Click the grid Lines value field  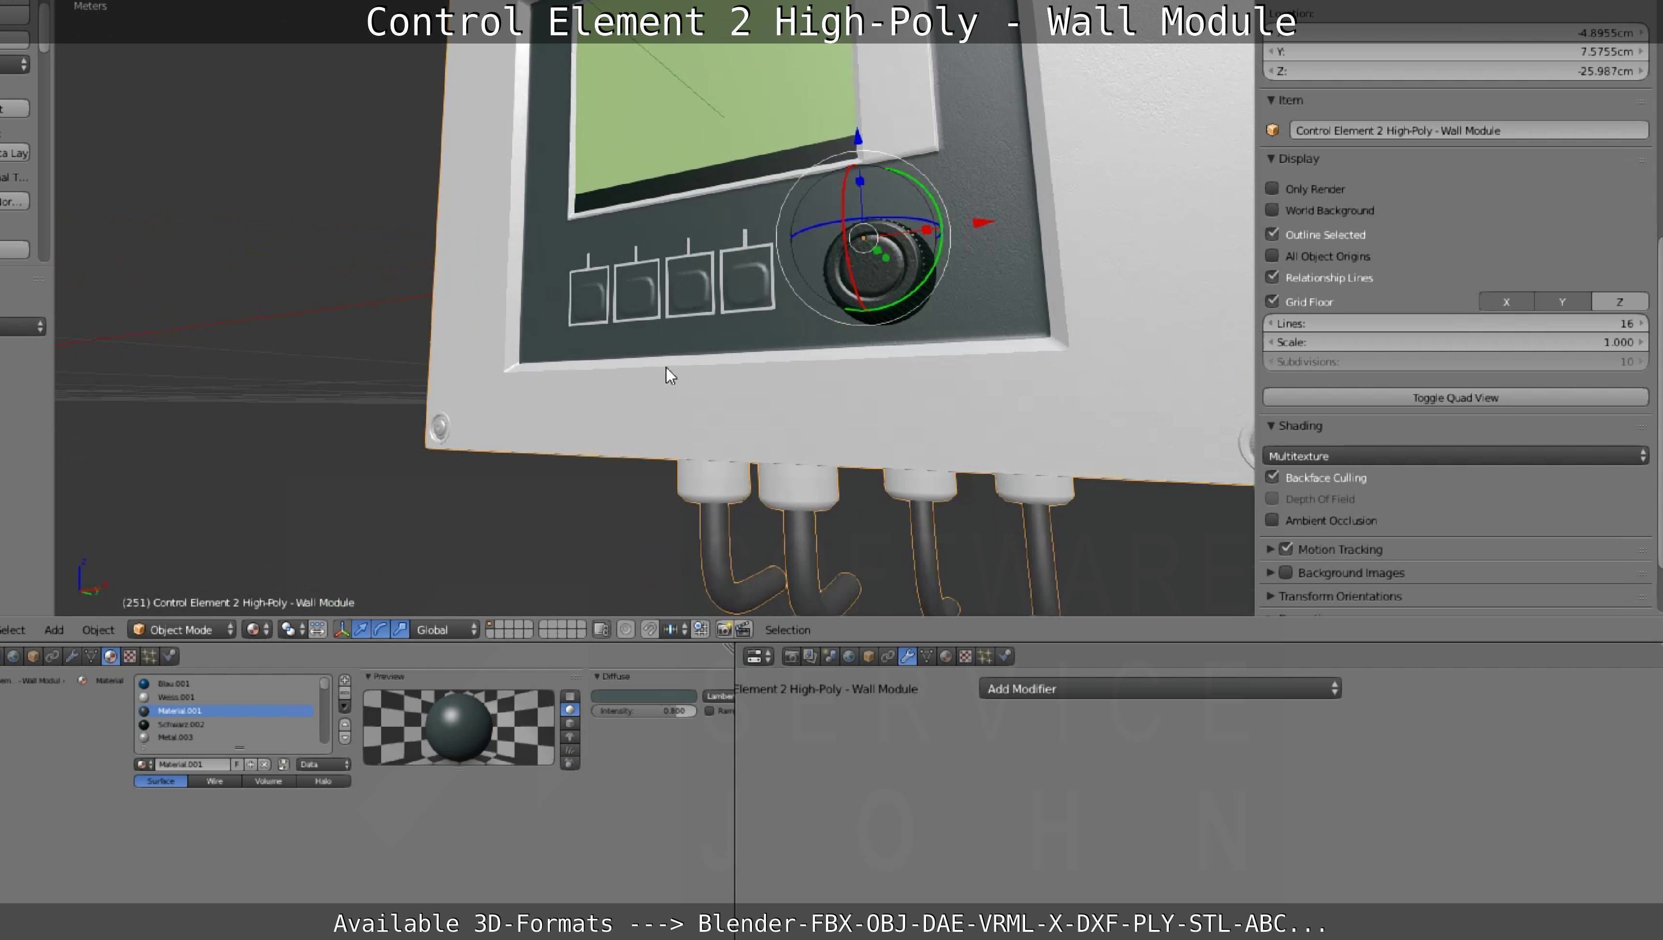(x=1456, y=323)
